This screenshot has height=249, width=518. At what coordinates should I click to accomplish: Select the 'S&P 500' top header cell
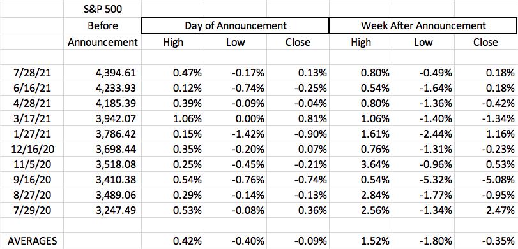(102, 9)
